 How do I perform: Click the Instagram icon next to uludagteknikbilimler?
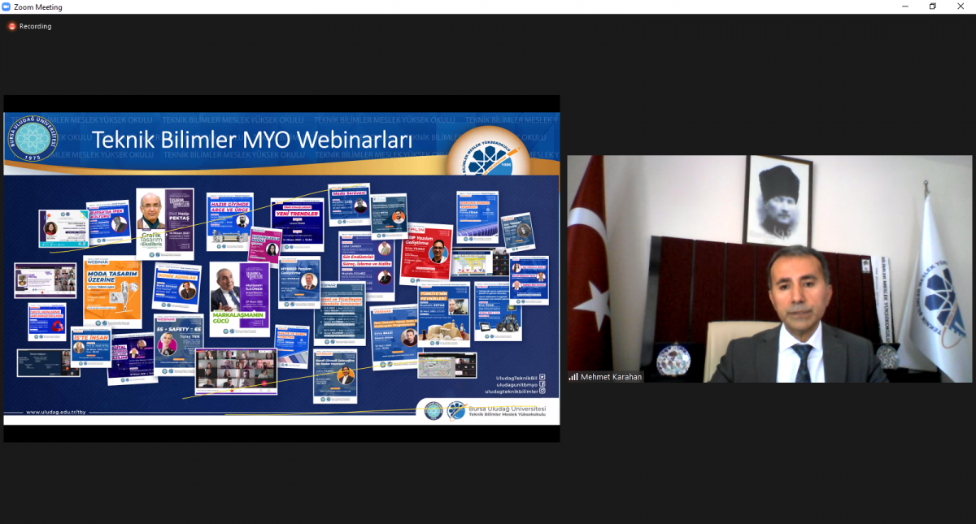click(542, 392)
